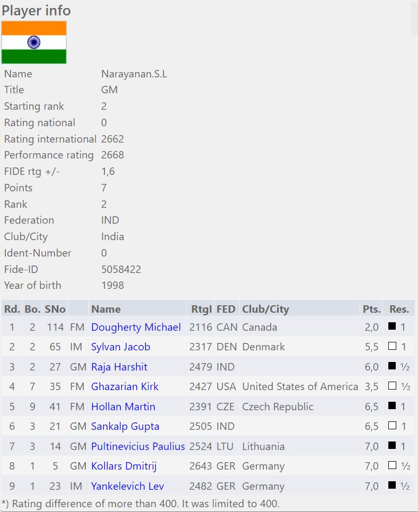The height and width of the screenshot is (512, 418).
Task: Open Dougherty Michael player link
Action: (136, 327)
